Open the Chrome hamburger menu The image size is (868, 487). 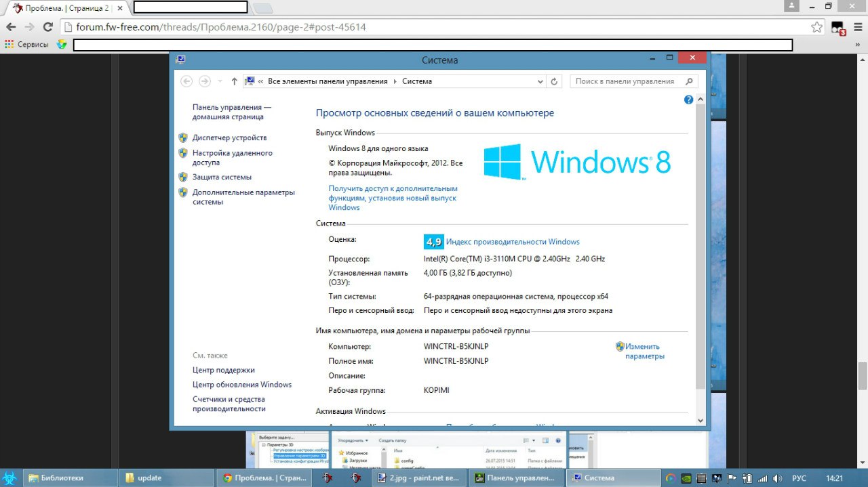(856, 27)
